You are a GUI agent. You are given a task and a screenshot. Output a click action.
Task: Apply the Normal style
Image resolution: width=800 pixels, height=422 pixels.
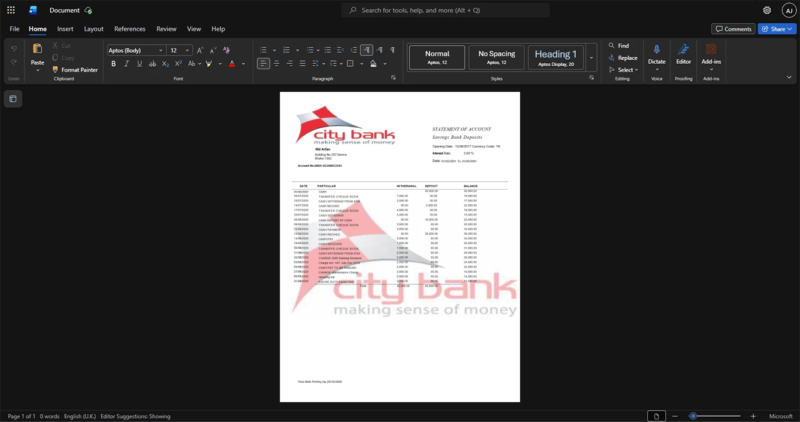(x=437, y=57)
